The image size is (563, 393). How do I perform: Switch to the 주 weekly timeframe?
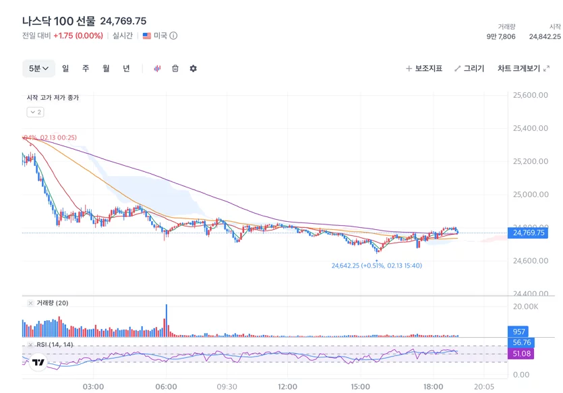(x=86, y=69)
